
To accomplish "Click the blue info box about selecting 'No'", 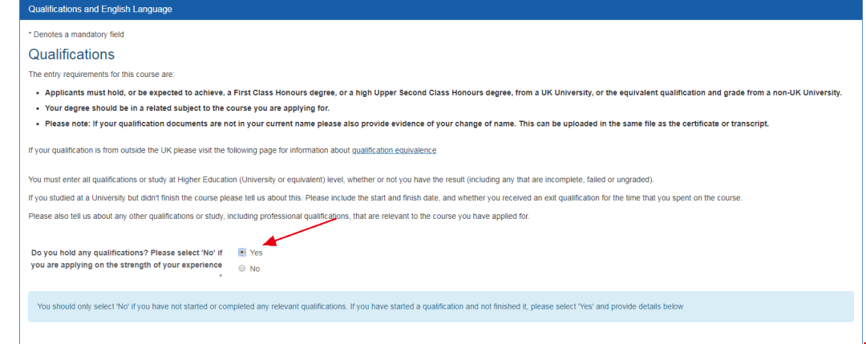I will pos(440,306).
